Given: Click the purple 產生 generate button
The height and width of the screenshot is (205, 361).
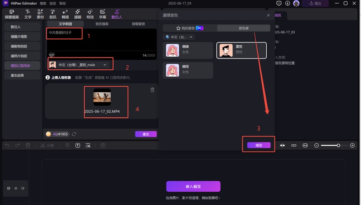Looking at the screenshot, I should 146,134.
